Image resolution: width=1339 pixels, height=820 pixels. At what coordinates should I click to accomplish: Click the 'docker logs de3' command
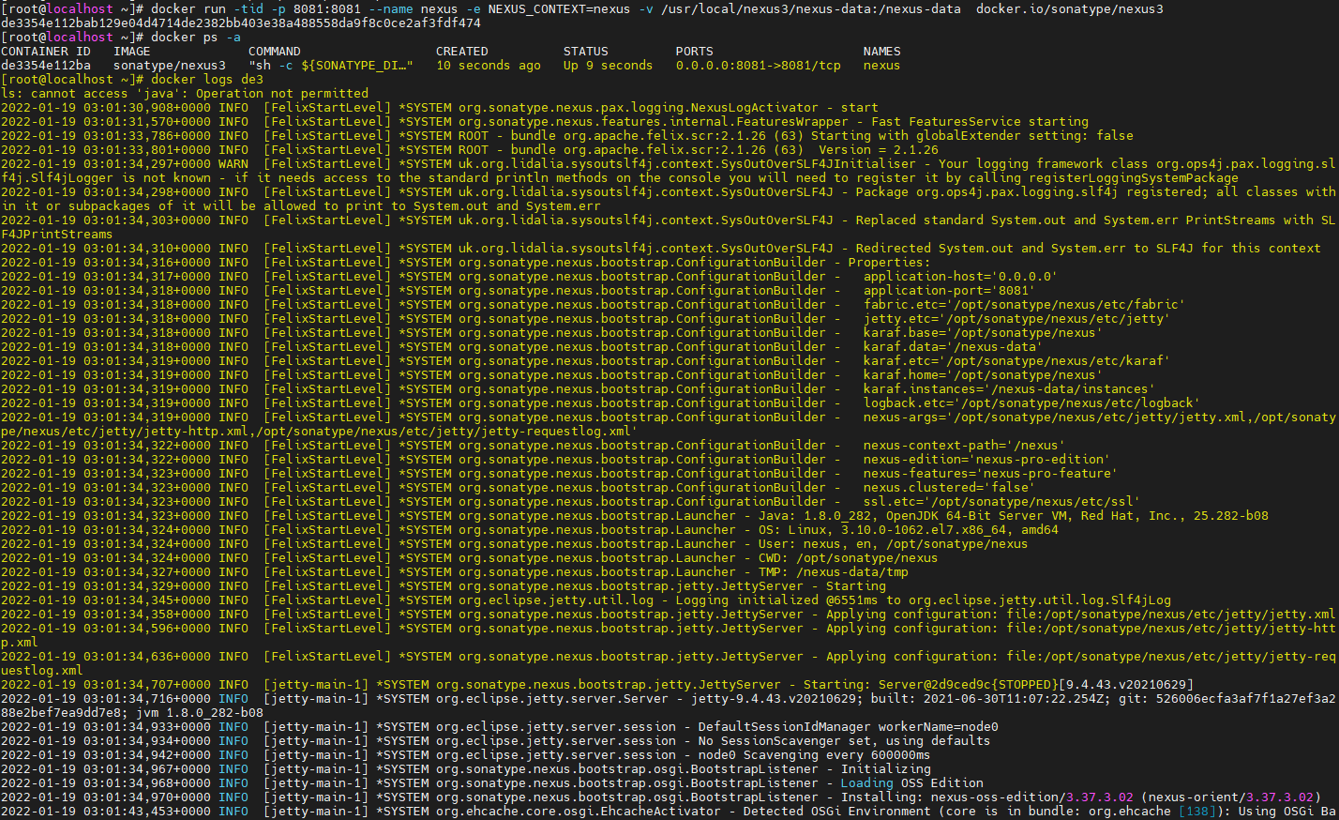click(x=207, y=79)
